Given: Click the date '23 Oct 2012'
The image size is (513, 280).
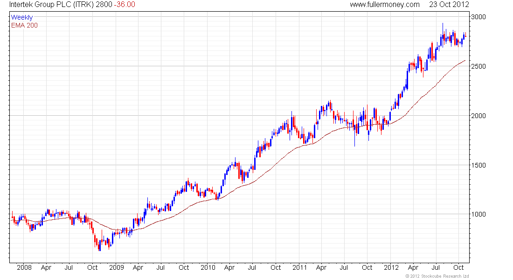Looking at the screenshot, I should click(449, 5).
